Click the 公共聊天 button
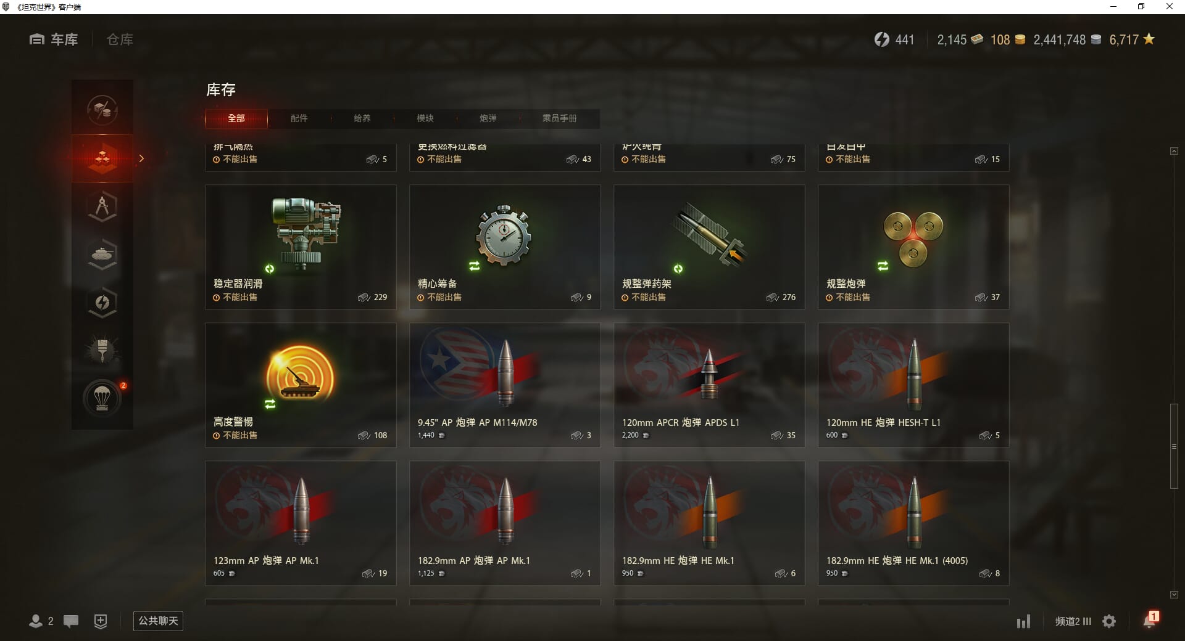 tap(158, 621)
